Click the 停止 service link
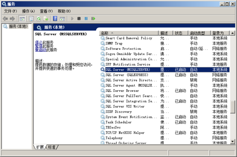The height and width of the screenshot is (157, 237). click(x=39, y=42)
